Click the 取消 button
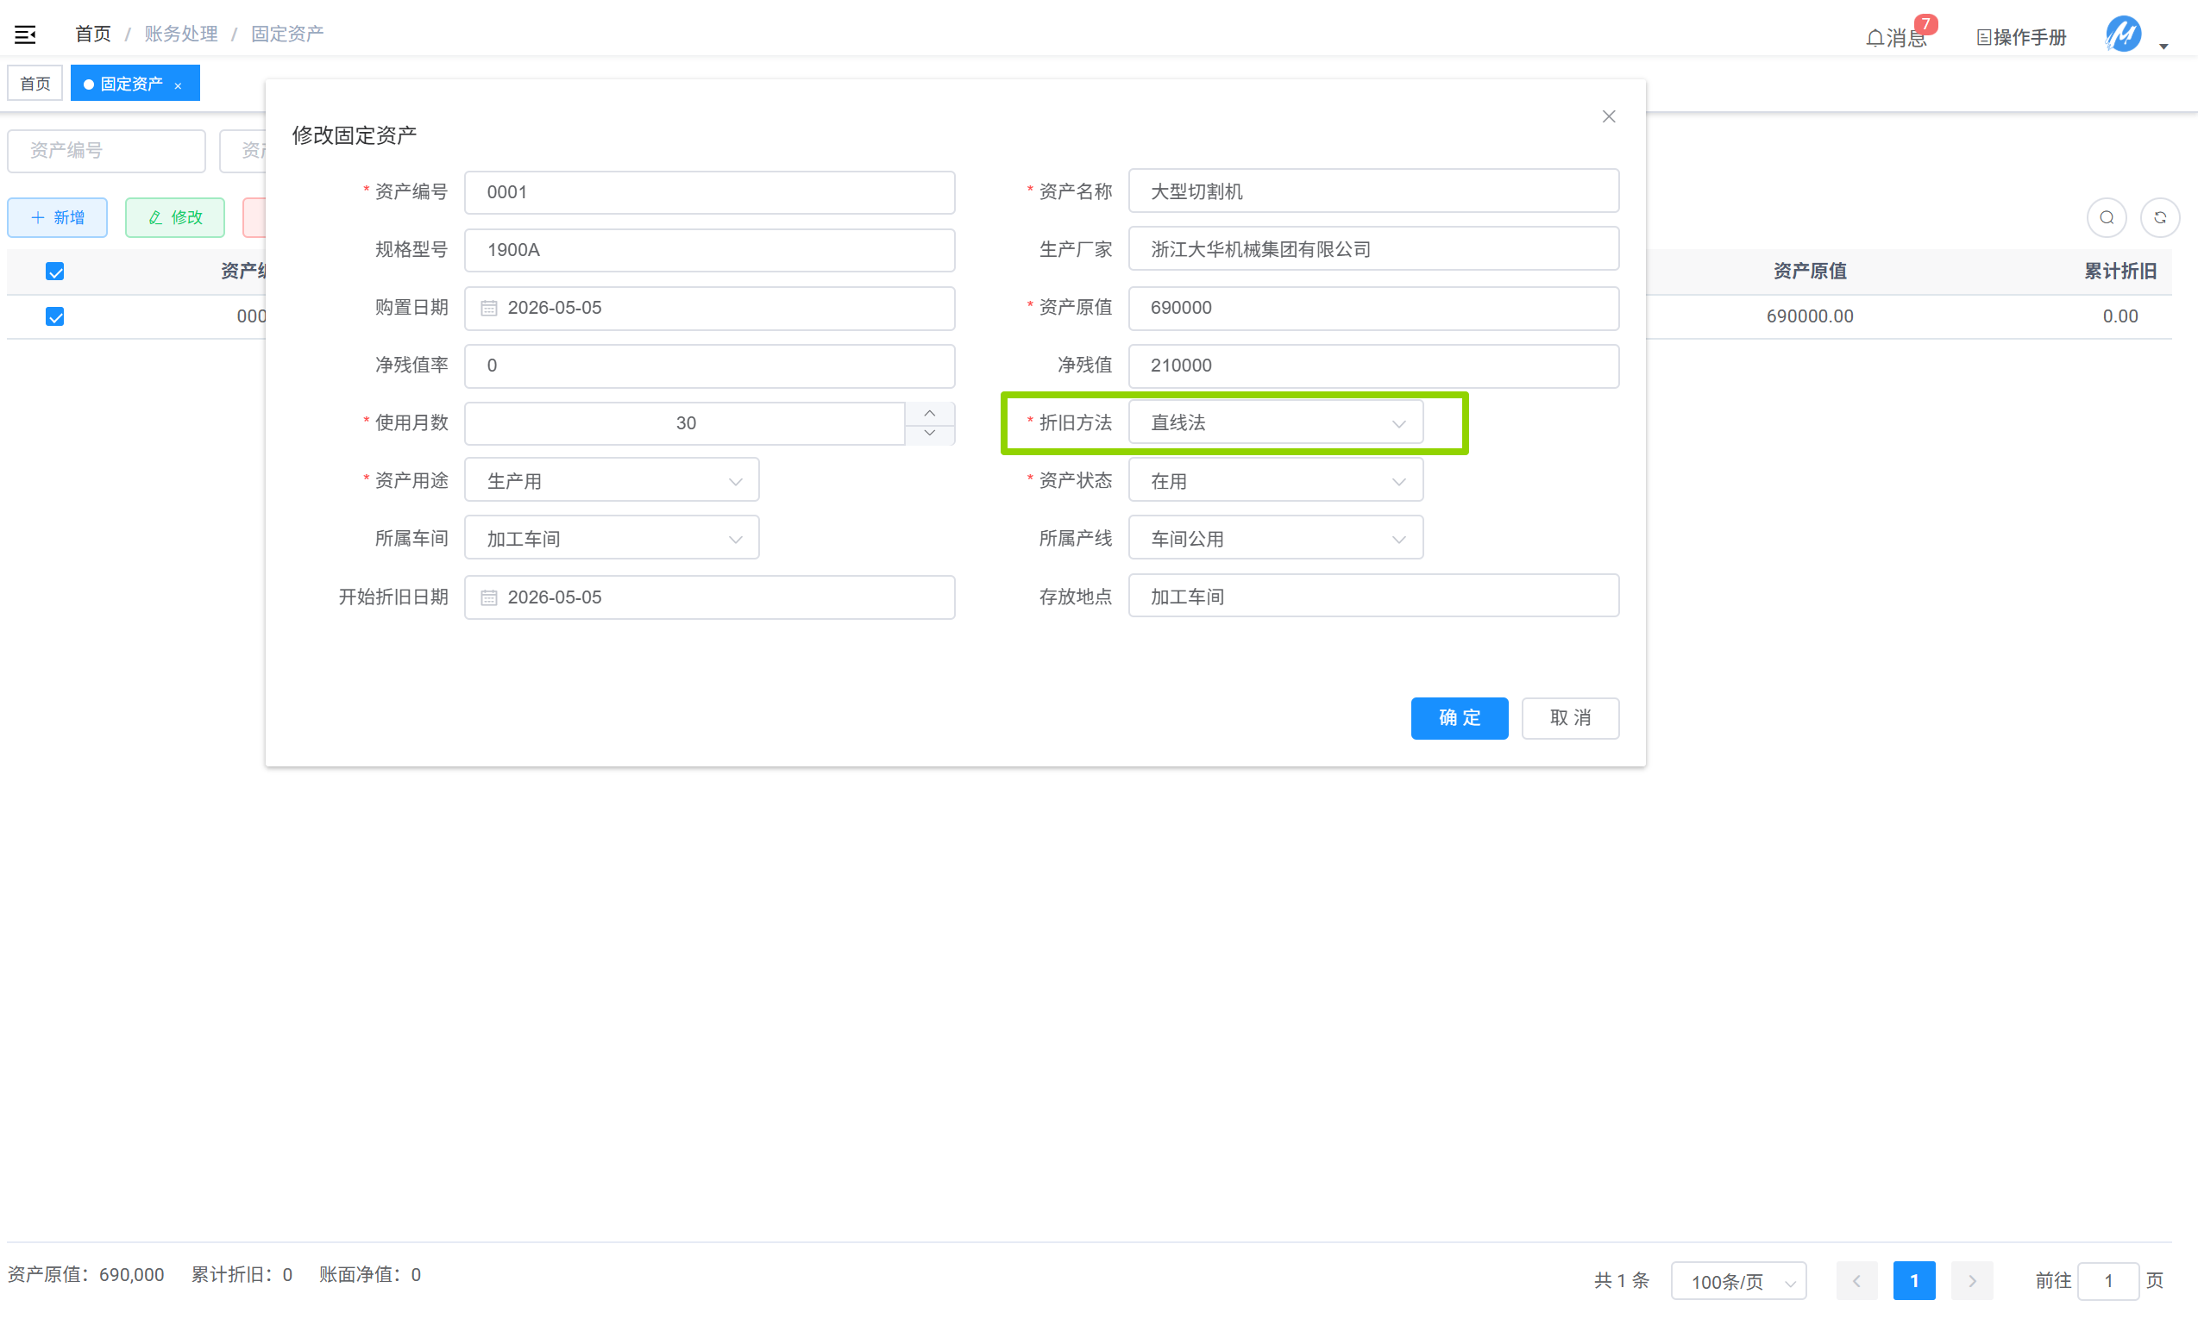Image resolution: width=2198 pixels, height=1319 pixels. click(x=1569, y=718)
